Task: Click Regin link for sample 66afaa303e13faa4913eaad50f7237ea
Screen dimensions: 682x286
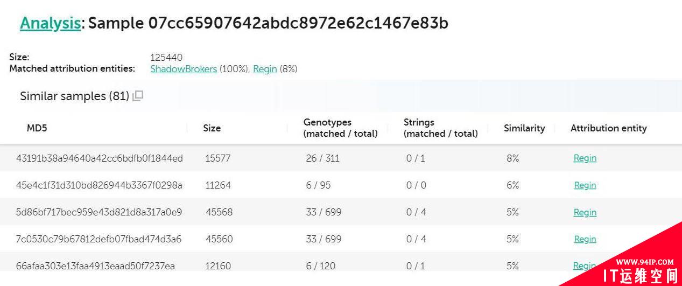Action: tap(584, 266)
